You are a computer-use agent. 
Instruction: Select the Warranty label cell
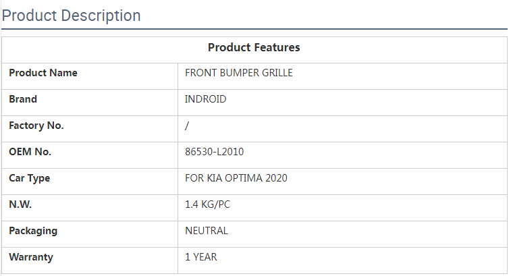coord(31,257)
